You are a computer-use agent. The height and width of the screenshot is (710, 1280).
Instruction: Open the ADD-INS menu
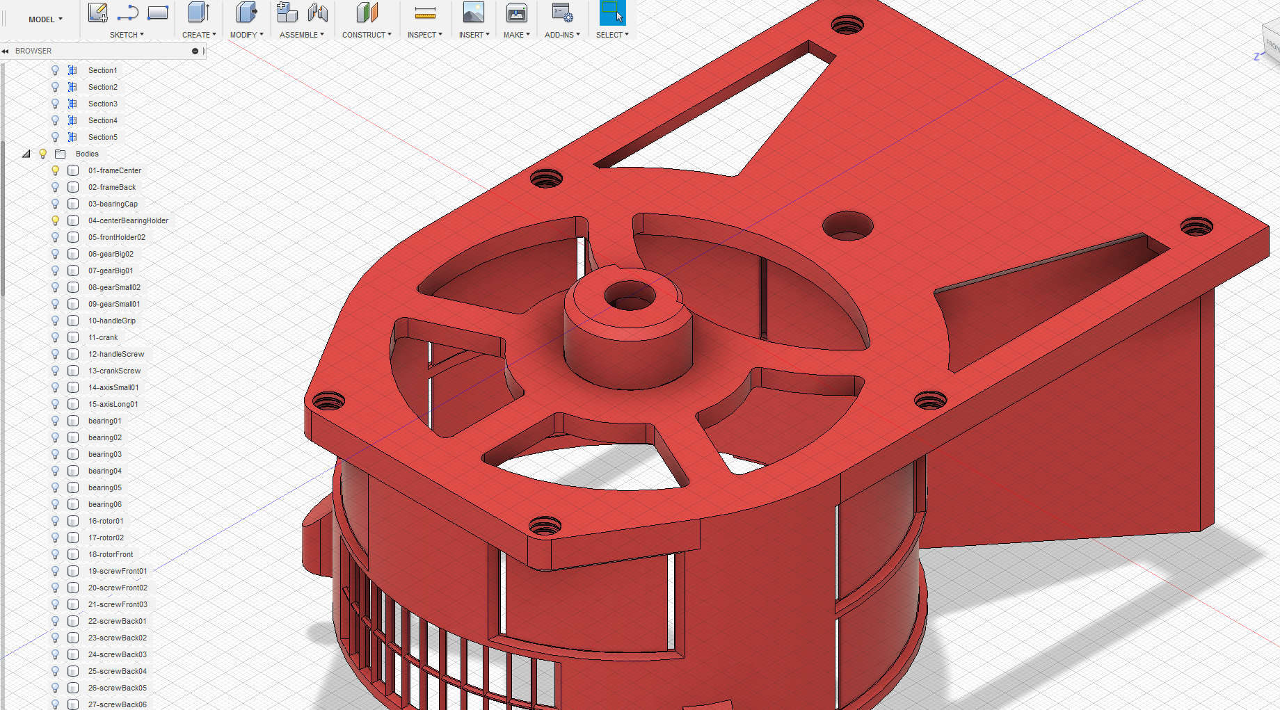pos(562,35)
